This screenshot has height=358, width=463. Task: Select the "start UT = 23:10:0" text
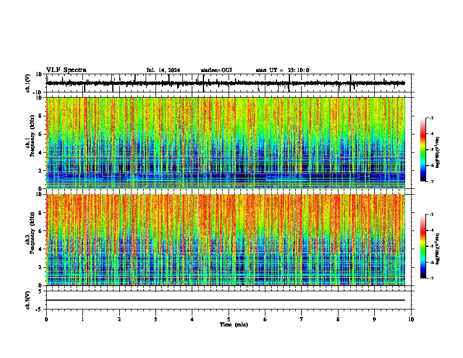282,70
